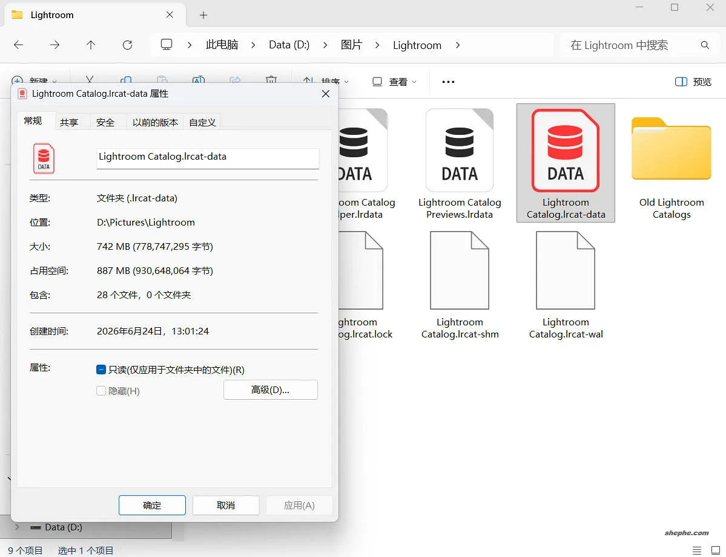
Task: Close the Lightroom Explorer tab
Action: [x=170, y=15]
